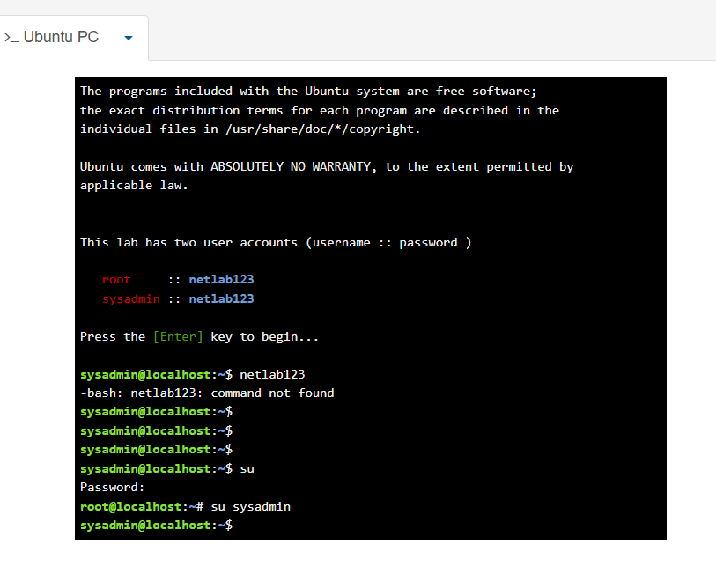Image resolution: width=716 pixels, height=566 pixels.
Task: Click 'applicable law.' text in terminal
Action: [x=134, y=186]
